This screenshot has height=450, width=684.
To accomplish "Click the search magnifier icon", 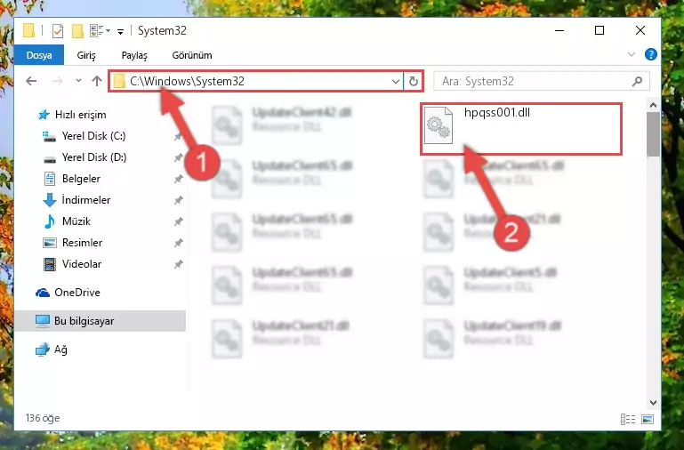I will [637, 81].
